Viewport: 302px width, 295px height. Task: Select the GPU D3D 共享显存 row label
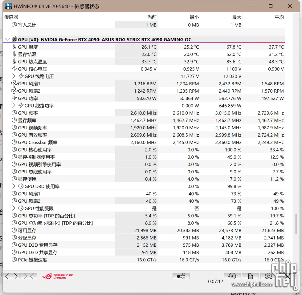[38, 252]
